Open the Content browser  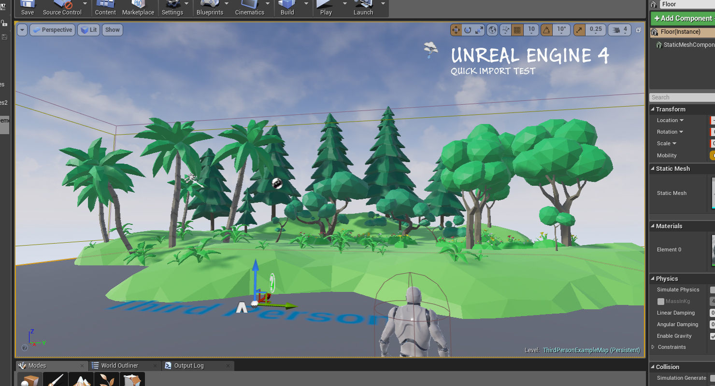[x=105, y=8]
